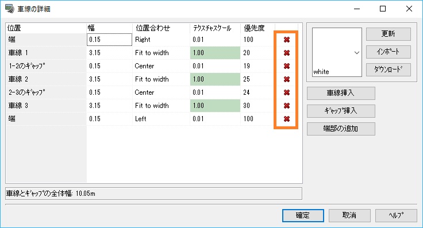Click the ギャップ挿入 button
The height and width of the screenshot is (228, 423).
(x=341, y=111)
